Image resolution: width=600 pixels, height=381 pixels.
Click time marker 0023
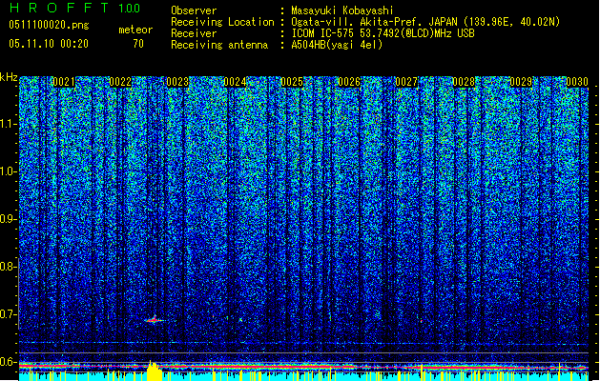[x=178, y=82]
